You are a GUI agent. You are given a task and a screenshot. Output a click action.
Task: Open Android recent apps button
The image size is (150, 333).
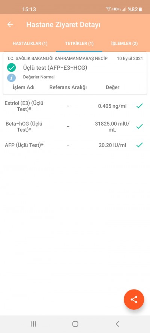click(33, 324)
